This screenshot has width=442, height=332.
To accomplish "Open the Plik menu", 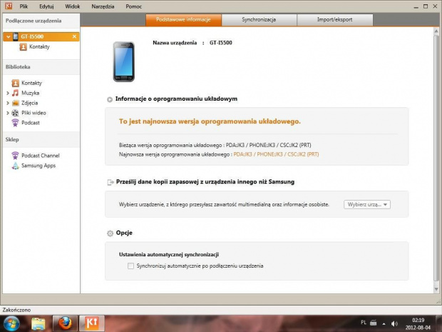I will click(24, 6).
